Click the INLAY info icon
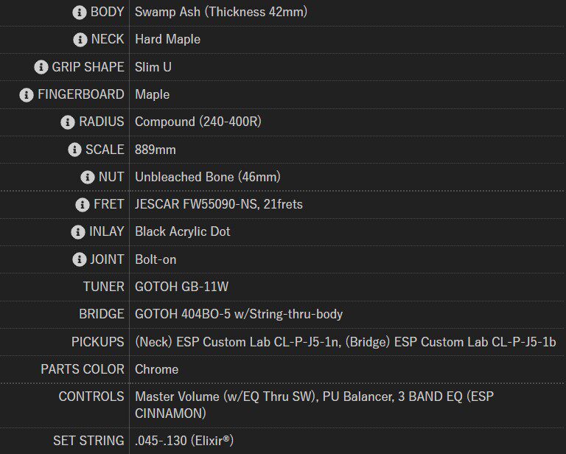Viewport: 566px width, 454px height. (x=78, y=232)
